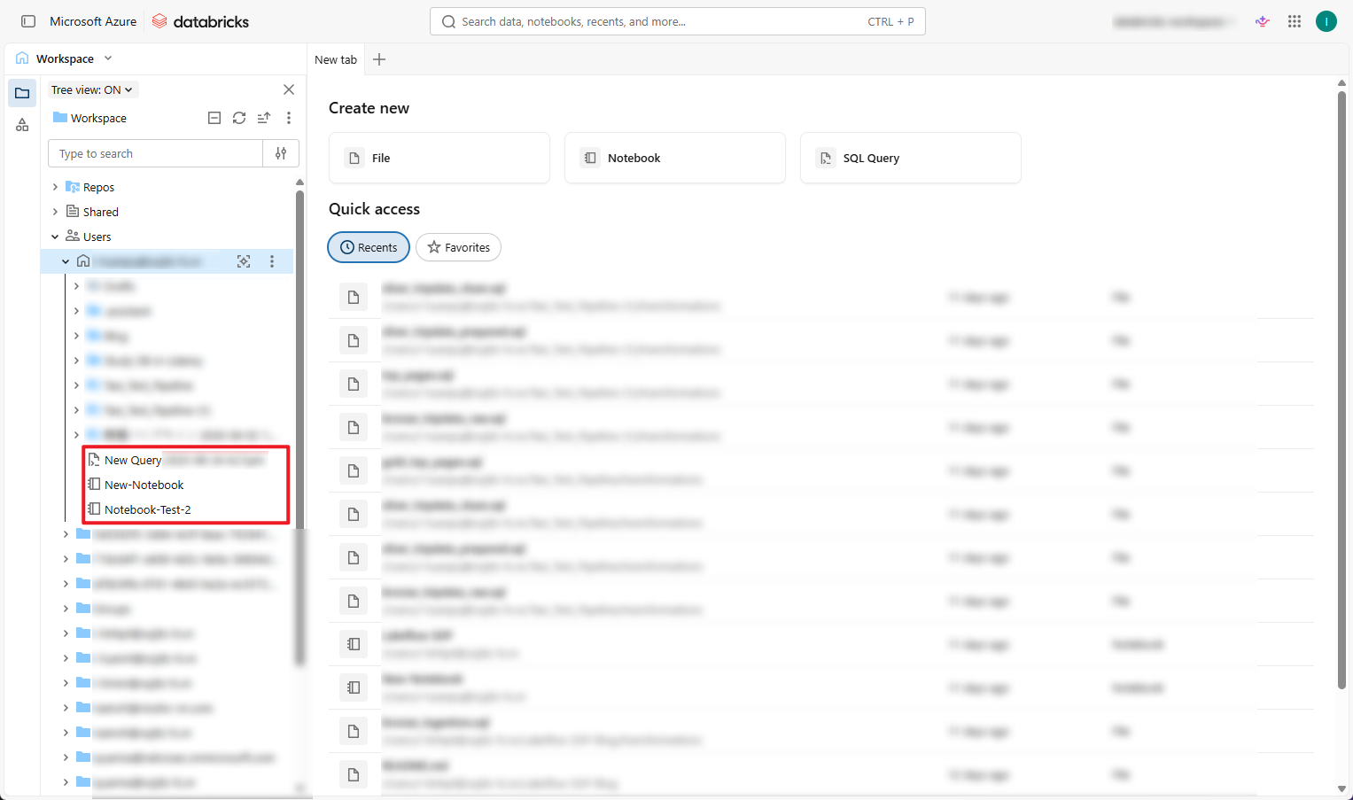Click the Type to search field
The width and height of the screenshot is (1353, 800).
(x=156, y=153)
